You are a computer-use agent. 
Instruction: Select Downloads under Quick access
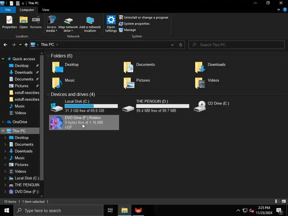tap(24, 72)
